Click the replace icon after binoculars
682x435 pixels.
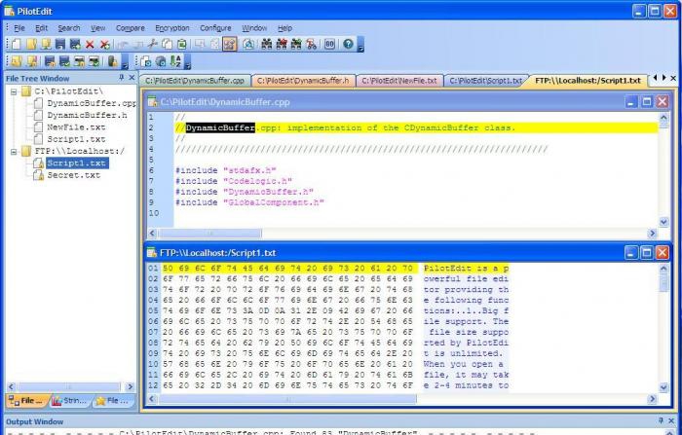pyautogui.click(x=311, y=44)
